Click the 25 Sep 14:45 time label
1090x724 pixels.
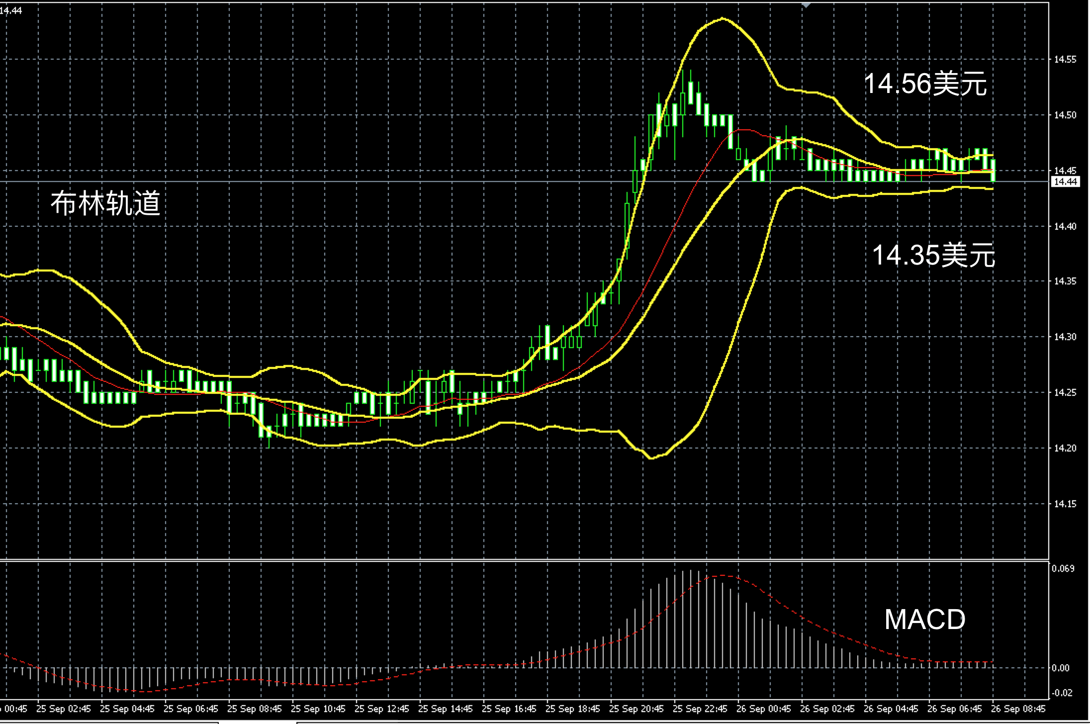click(446, 709)
